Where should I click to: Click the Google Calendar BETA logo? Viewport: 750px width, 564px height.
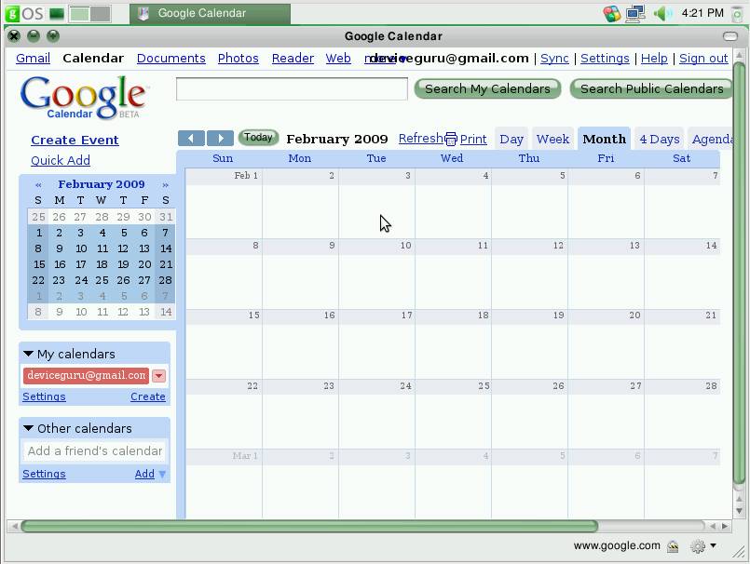coord(84,97)
